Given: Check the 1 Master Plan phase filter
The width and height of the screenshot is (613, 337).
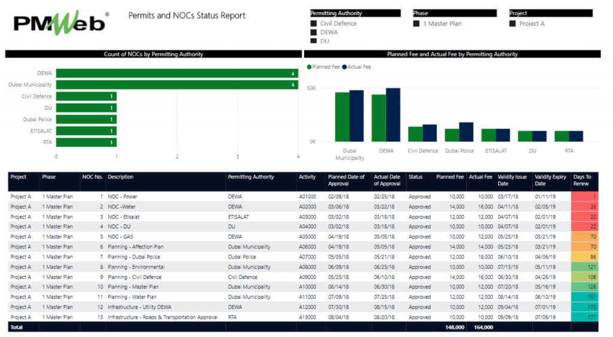Looking at the screenshot, I should pos(417,23).
